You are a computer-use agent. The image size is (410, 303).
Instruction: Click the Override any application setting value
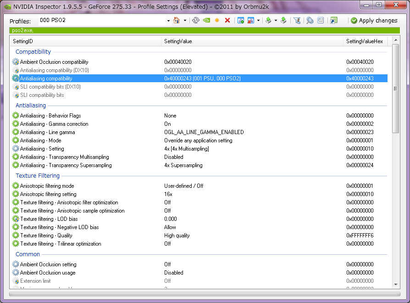198,140
